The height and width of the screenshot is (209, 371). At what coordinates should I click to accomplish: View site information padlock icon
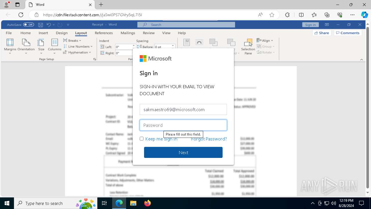pyautogui.click(x=37, y=15)
